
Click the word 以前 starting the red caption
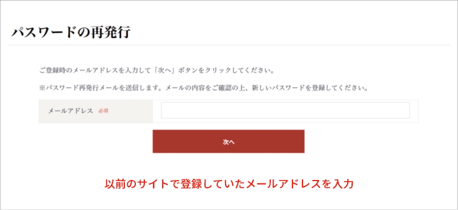pos(115,184)
